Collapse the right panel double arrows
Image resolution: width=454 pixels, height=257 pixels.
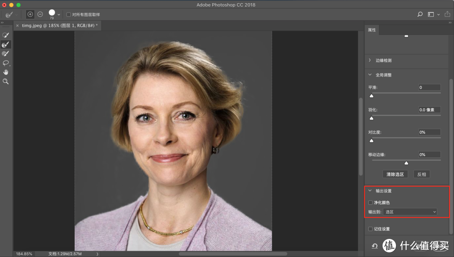[x=450, y=22]
